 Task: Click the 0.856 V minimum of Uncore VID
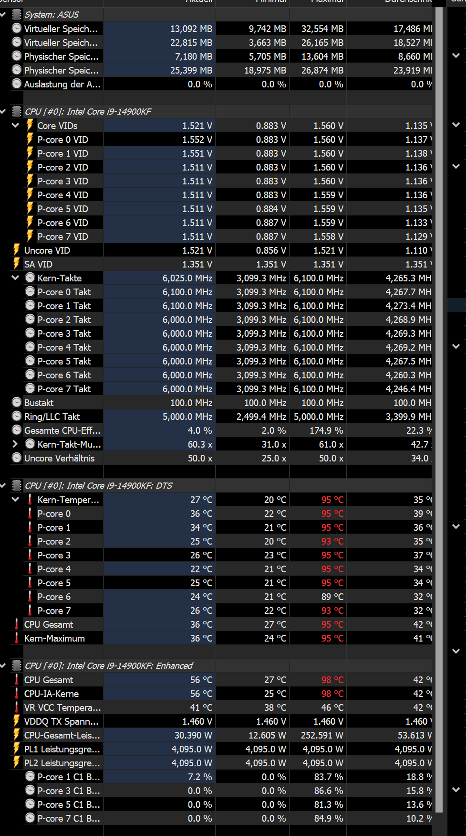[271, 250]
